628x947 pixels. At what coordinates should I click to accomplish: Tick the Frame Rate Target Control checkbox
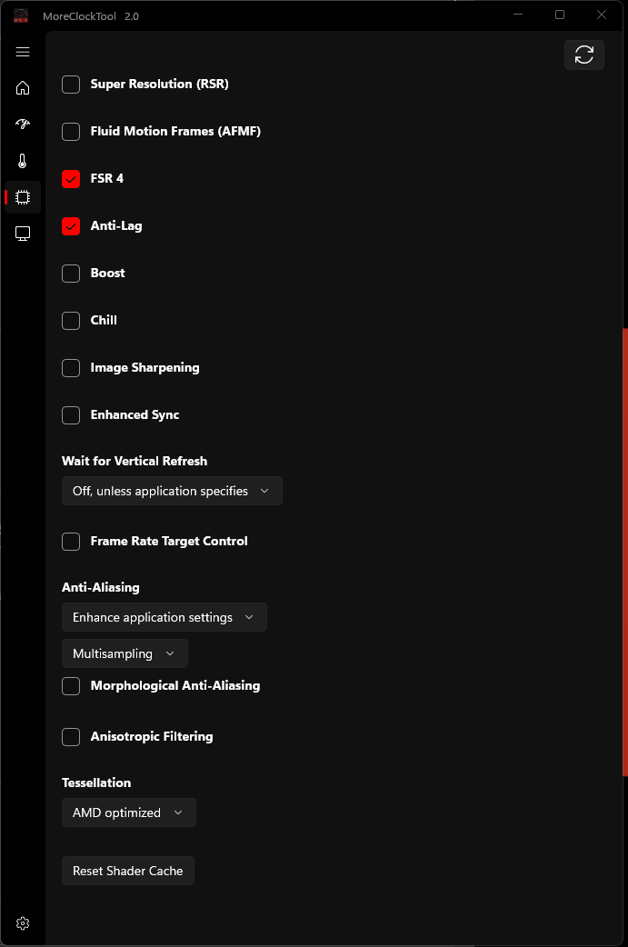[x=71, y=542]
